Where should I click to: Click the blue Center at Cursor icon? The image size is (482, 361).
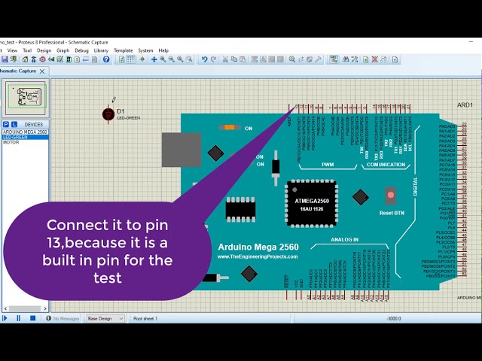click(154, 59)
